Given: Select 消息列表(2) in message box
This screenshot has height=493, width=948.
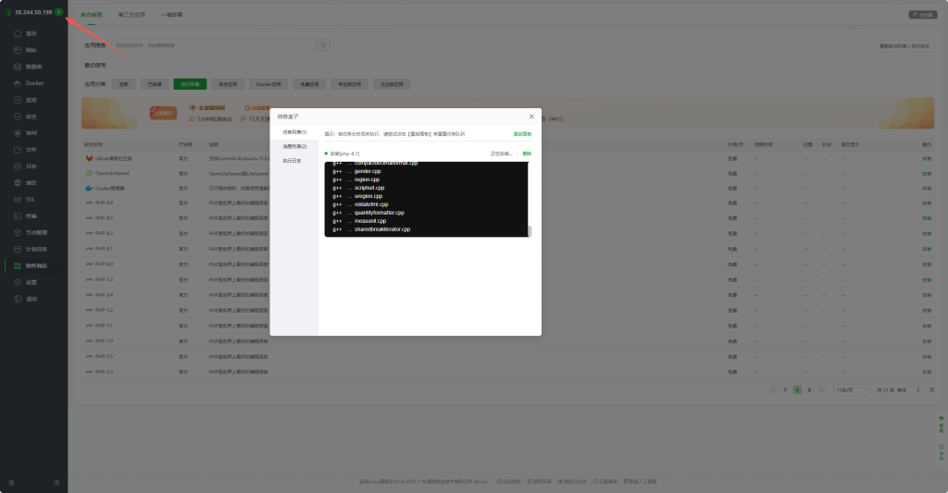Looking at the screenshot, I should click(294, 147).
